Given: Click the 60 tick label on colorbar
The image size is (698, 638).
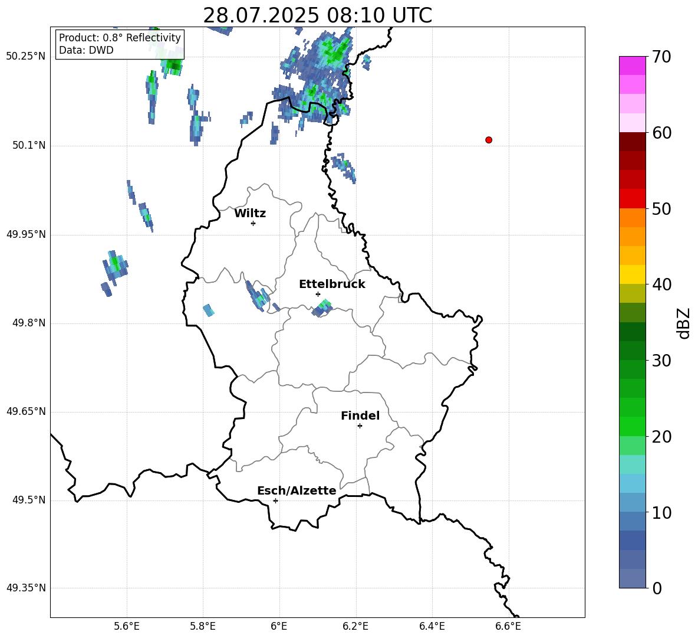Looking at the screenshot, I should tap(661, 133).
